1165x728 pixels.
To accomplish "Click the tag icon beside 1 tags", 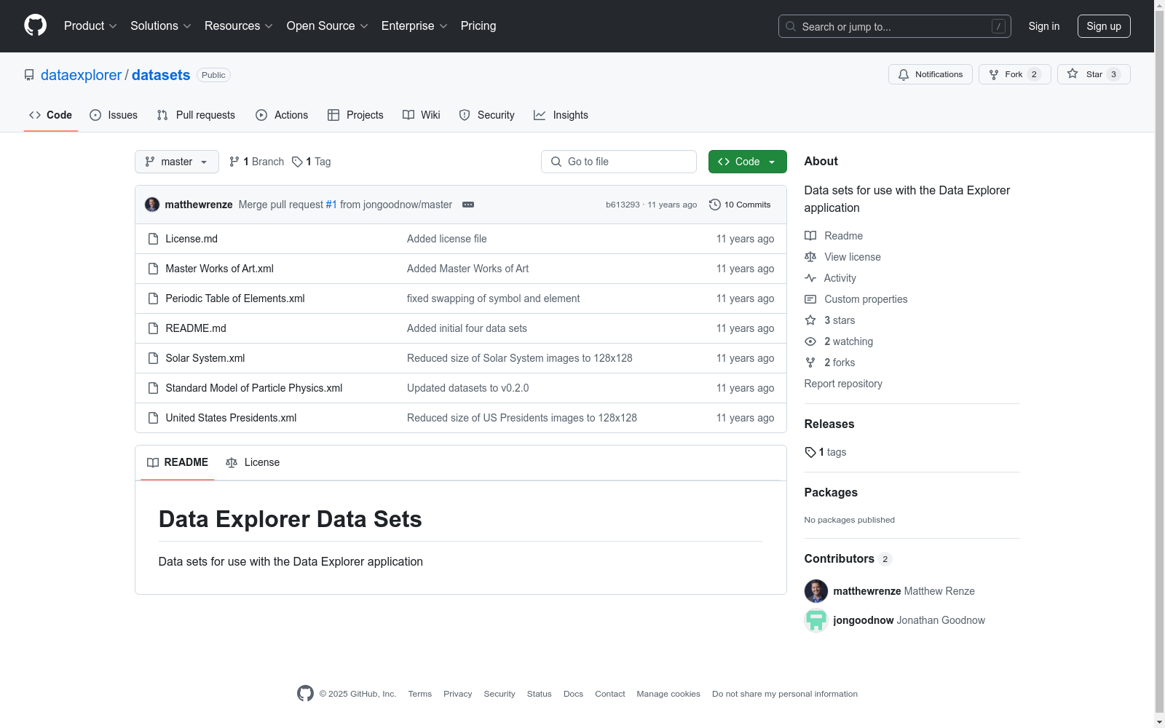I will (810, 452).
